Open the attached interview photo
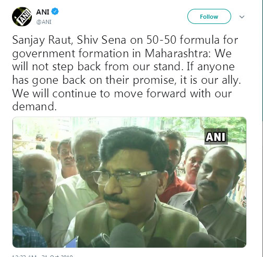 (x=129, y=182)
